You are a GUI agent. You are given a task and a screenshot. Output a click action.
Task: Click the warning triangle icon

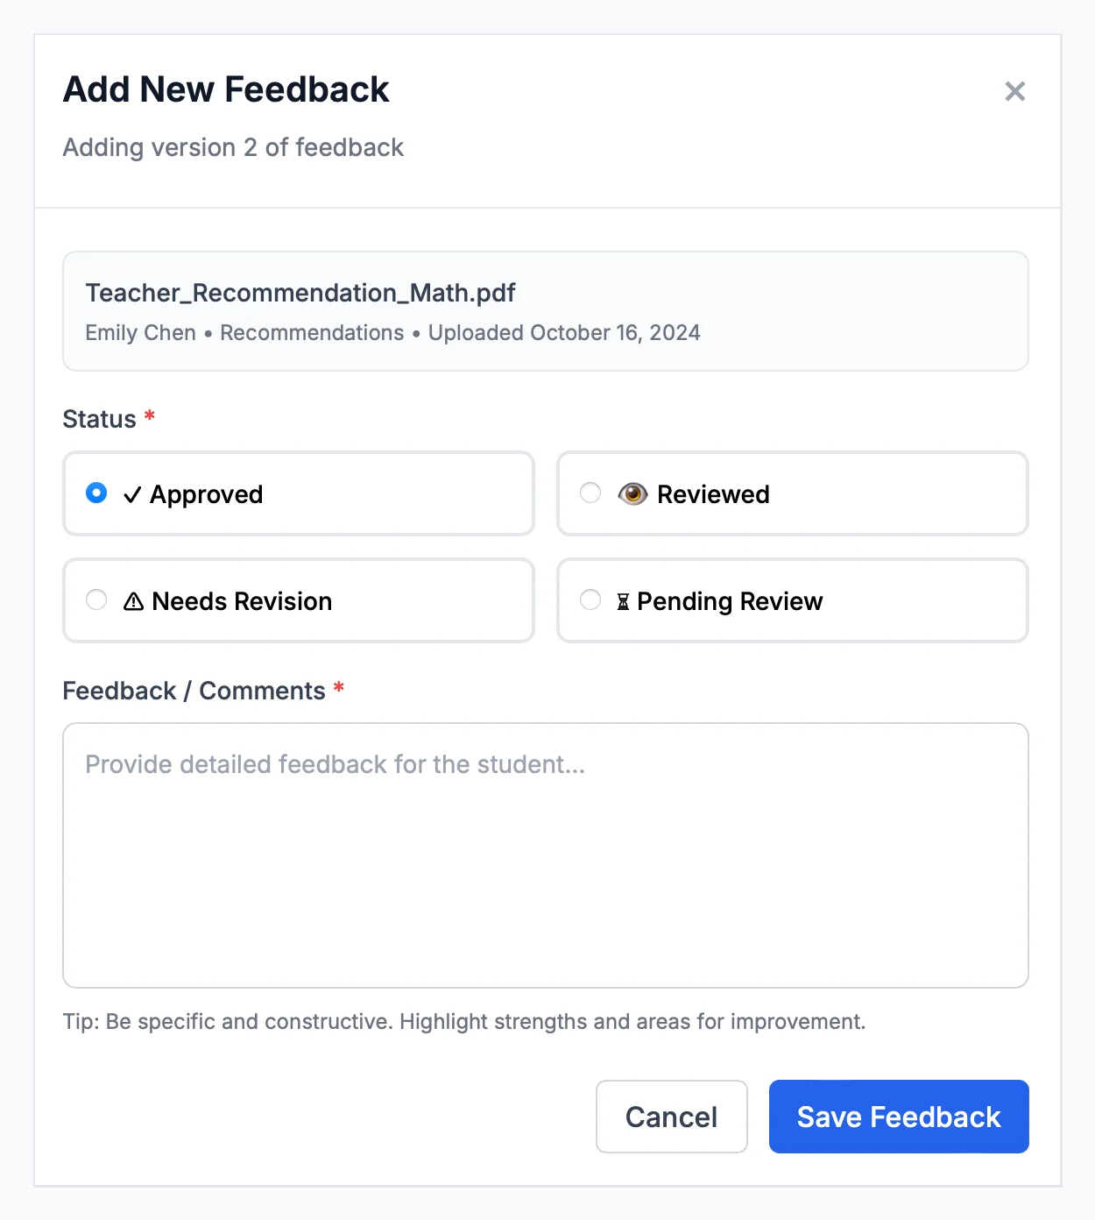point(133,601)
